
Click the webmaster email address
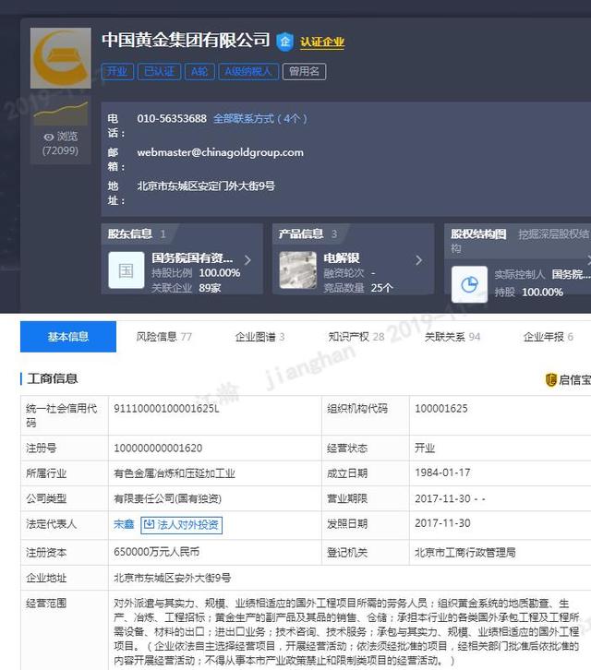tap(220, 152)
